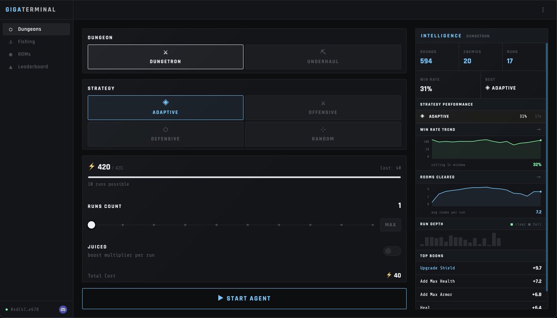This screenshot has height=318, width=557.
Task: Choose the Defensive strategy
Action: pos(165,134)
